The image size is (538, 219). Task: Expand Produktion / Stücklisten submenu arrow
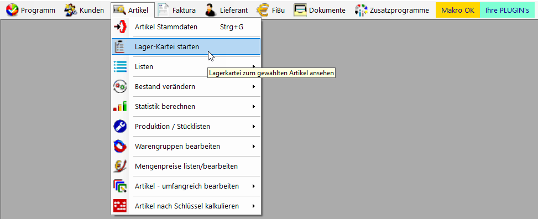click(254, 126)
